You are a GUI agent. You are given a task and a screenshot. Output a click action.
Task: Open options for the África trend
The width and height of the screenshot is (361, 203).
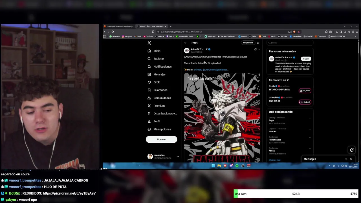(x=310, y=149)
